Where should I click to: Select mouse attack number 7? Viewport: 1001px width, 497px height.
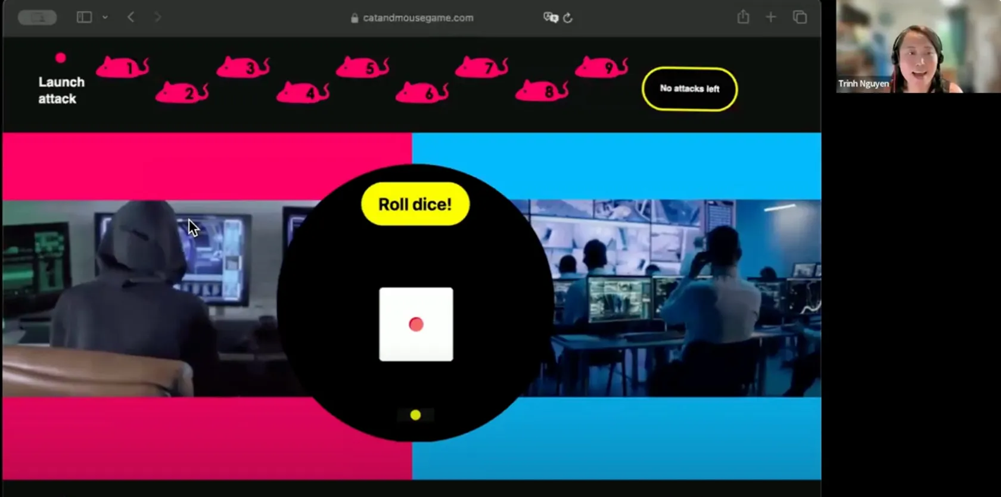point(482,67)
